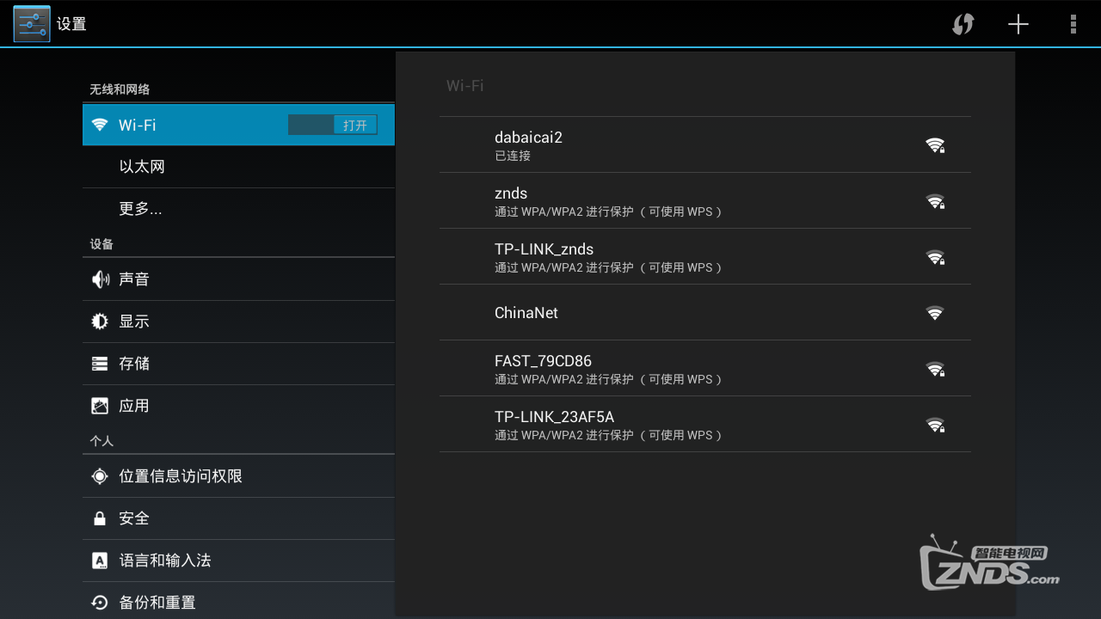Click the open signal icon for ChinaNet
Image resolution: width=1101 pixels, height=619 pixels.
[935, 313]
